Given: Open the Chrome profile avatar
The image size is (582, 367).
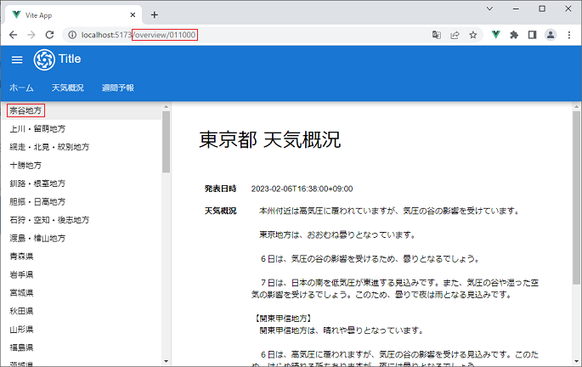Looking at the screenshot, I should (x=551, y=35).
